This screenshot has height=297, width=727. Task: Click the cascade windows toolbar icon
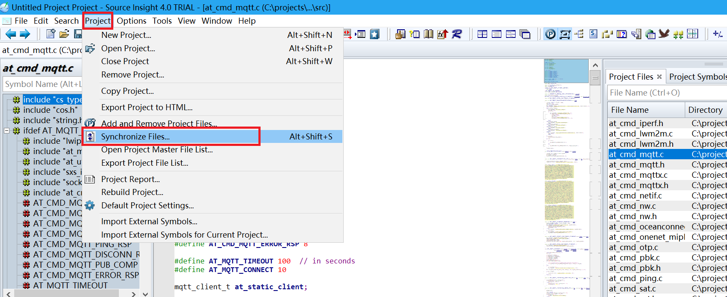525,34
